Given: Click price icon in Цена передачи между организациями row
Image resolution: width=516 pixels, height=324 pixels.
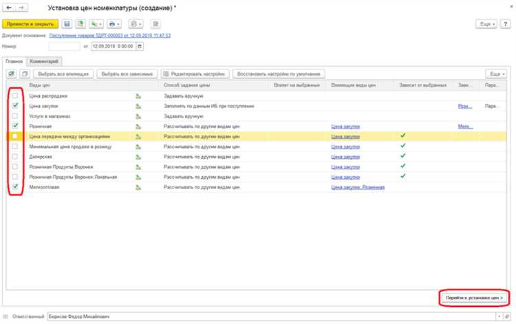Looking at the screenshot, I should pos(138,136).
